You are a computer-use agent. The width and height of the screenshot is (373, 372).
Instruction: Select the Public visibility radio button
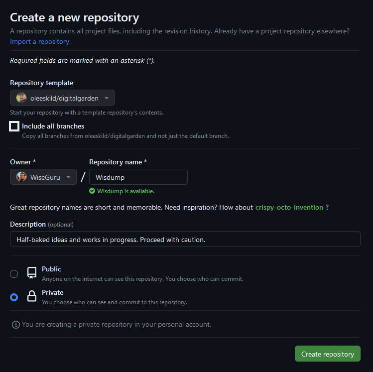click(14, 273)
